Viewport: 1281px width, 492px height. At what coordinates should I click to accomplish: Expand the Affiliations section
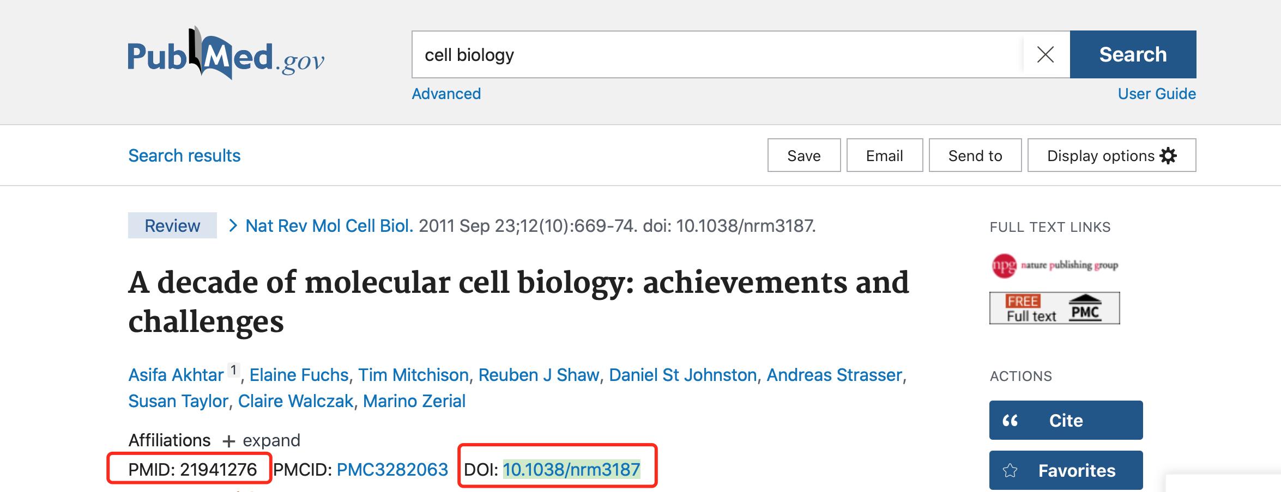(x=262, y=440)
